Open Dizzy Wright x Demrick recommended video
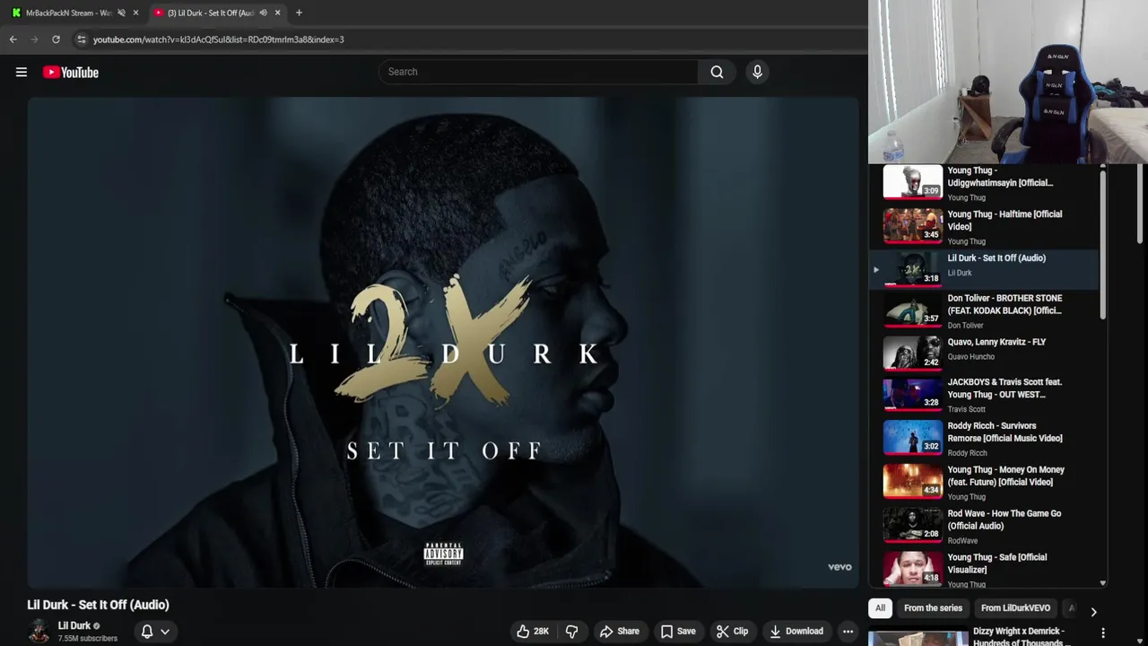Screen dimensions: 1148x646 click(984, 637)
